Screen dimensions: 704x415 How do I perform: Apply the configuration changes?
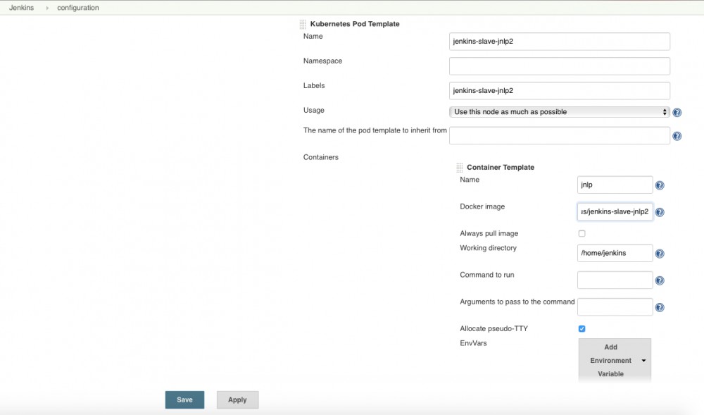tap(237, 399)
